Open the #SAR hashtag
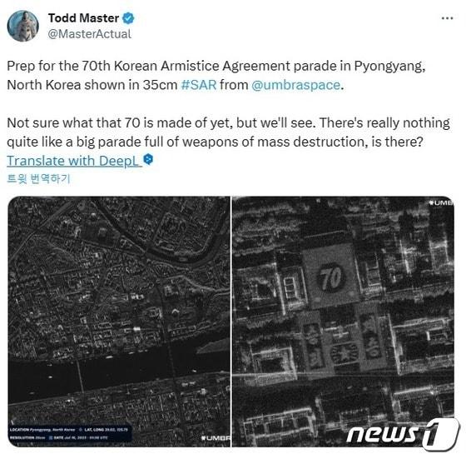Image resolution: width=466 pixels, height=459 pixels. tap(199, 85)
